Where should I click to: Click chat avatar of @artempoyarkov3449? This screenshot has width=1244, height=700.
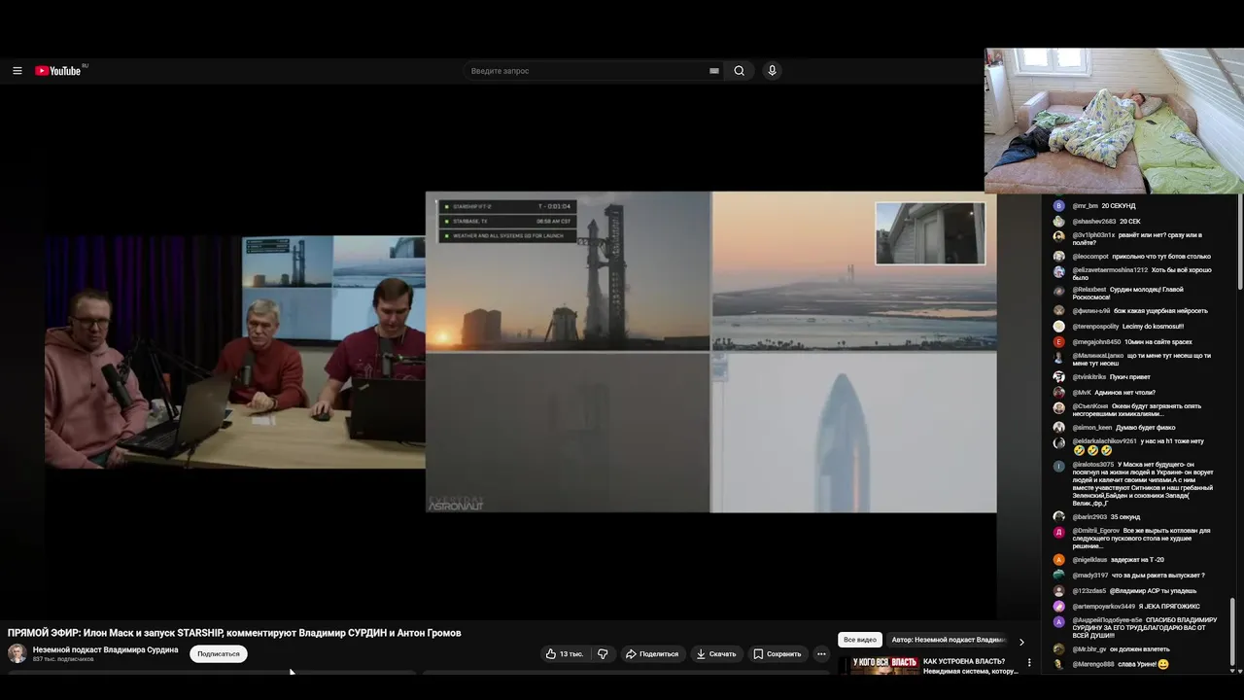[x=1059, y=607]
